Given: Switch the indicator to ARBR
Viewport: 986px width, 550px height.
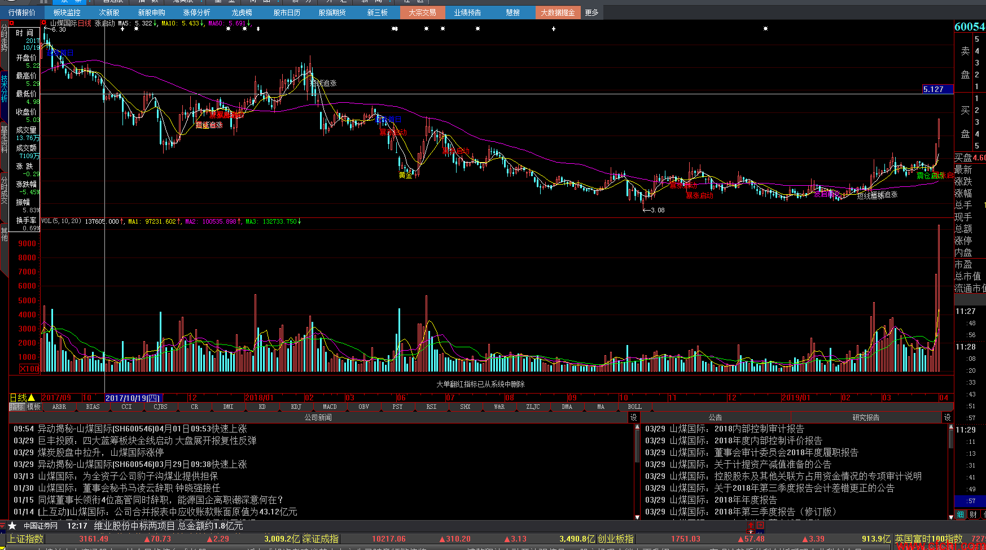Looking at the screenshot, I should coord(59,407).
